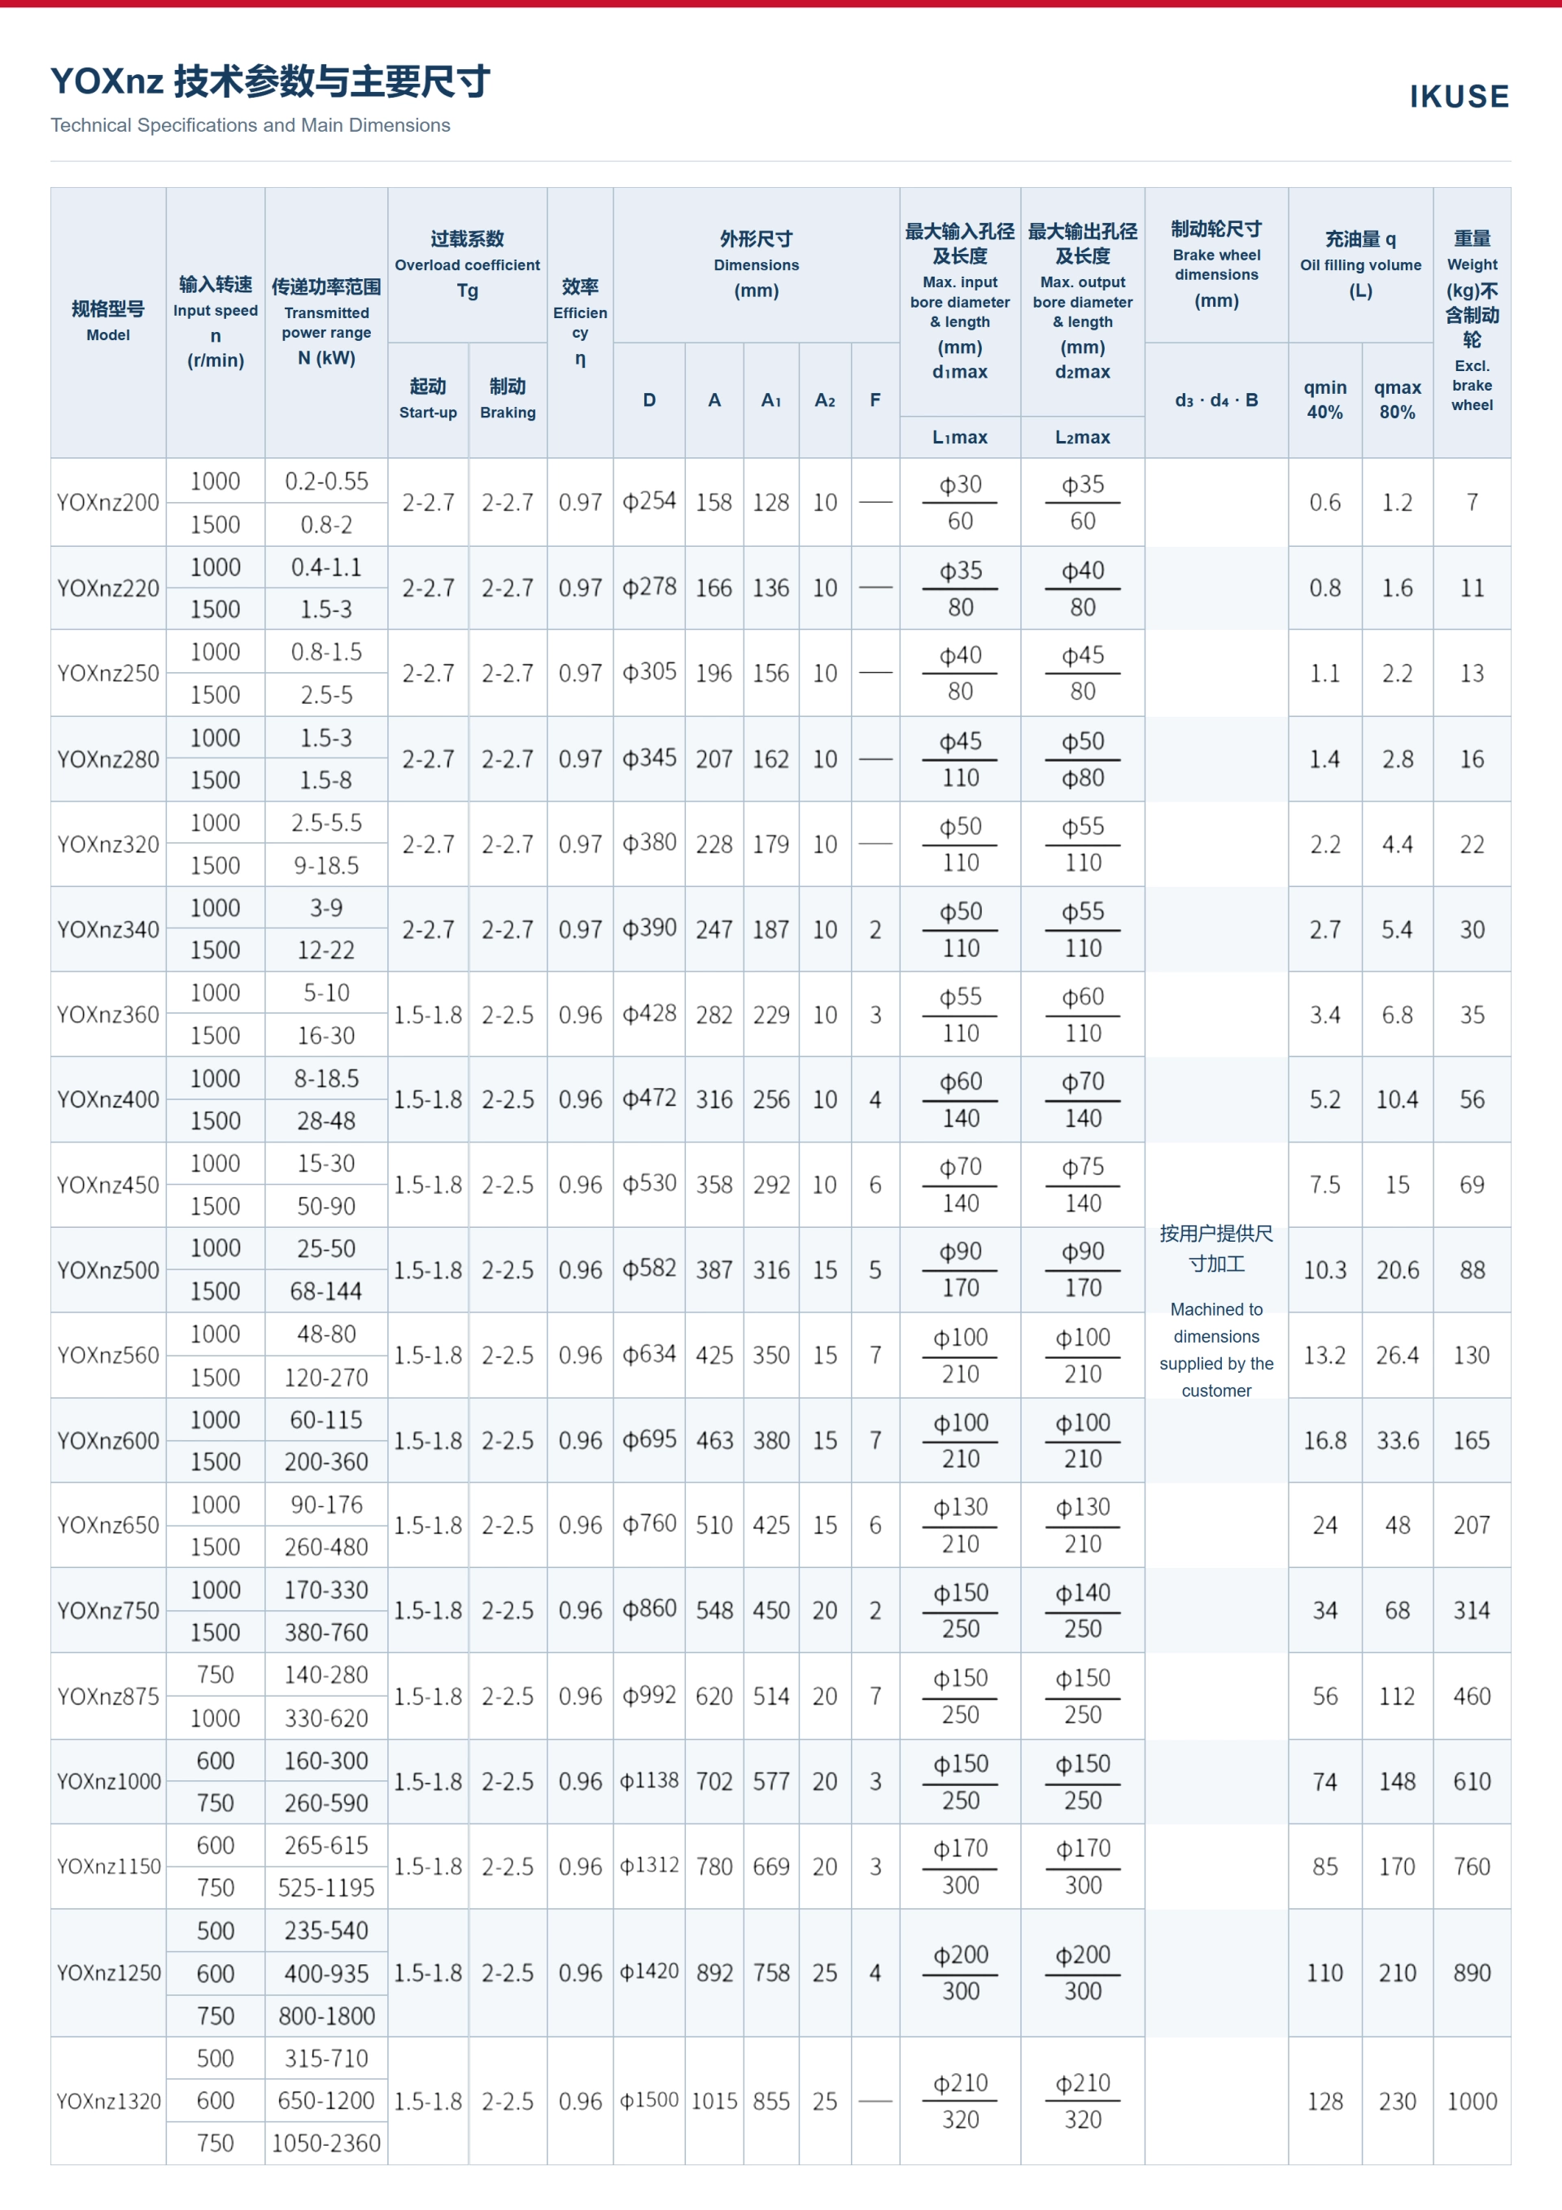The image size is (1562, 2210).
Task: Click the YOXnz page title heading
Action: point(270,82)
